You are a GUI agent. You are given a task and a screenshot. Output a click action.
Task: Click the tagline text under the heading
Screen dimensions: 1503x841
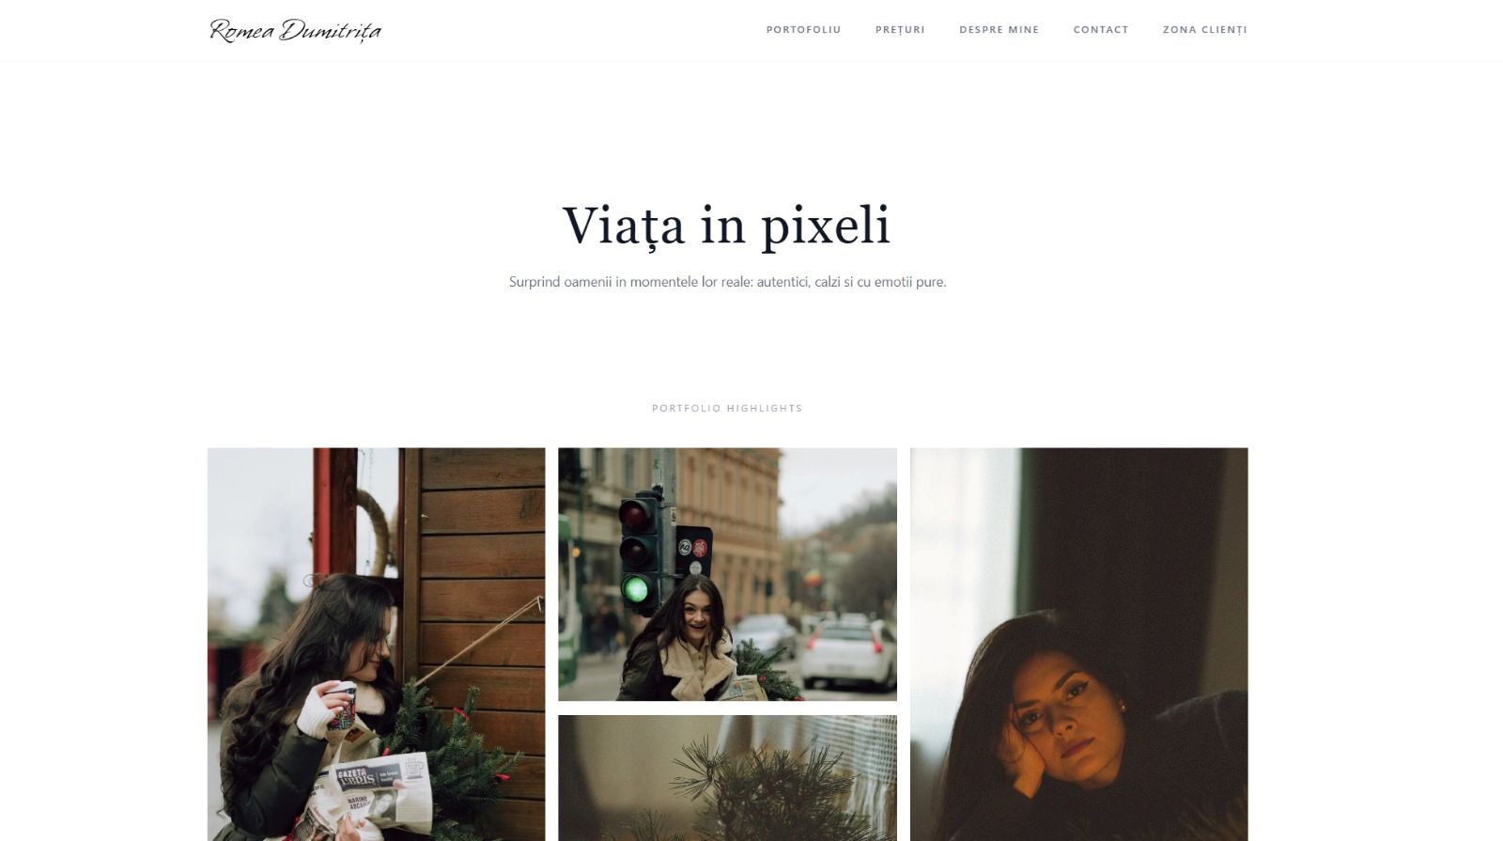[x=727, y=282]
